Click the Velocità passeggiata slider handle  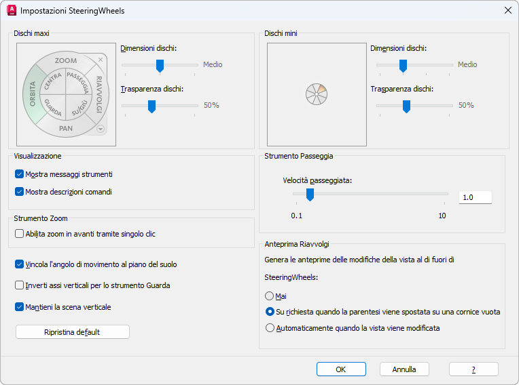pyautogui.click(x=310, y=195)
